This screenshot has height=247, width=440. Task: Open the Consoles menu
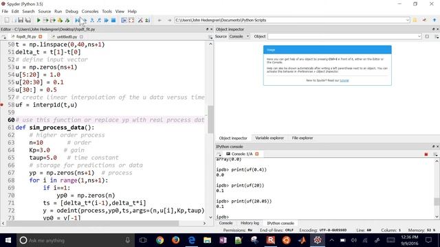(90, 12)
